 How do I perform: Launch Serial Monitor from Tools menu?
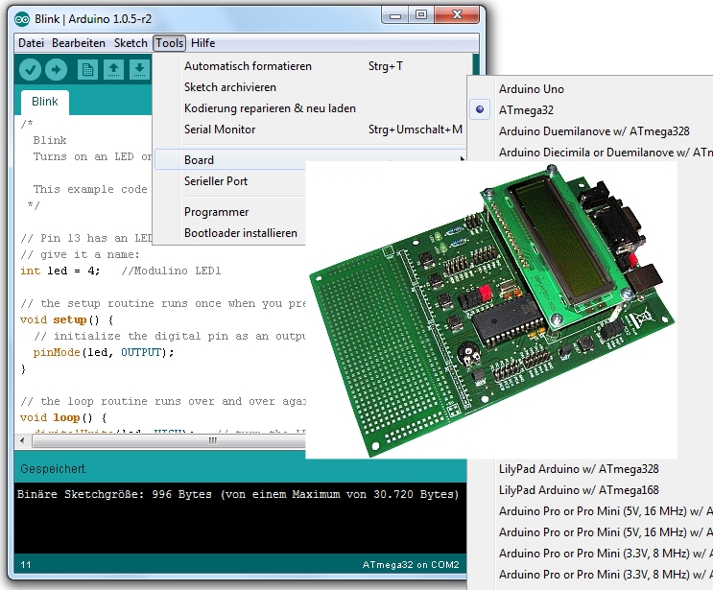(220, 130)
